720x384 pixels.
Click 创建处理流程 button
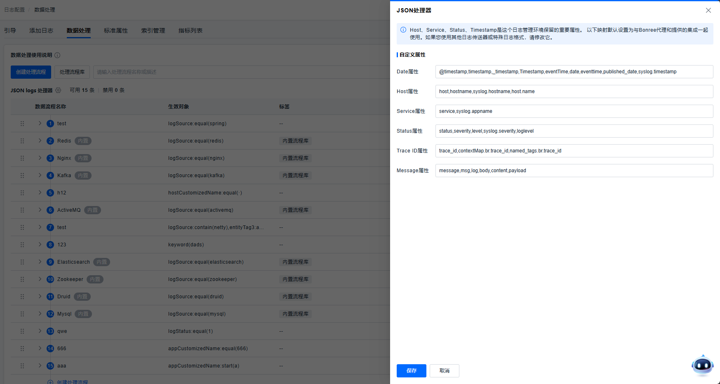click(31, 72)
